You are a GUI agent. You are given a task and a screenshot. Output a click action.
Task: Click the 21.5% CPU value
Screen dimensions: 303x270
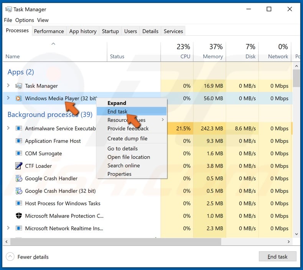183,128
